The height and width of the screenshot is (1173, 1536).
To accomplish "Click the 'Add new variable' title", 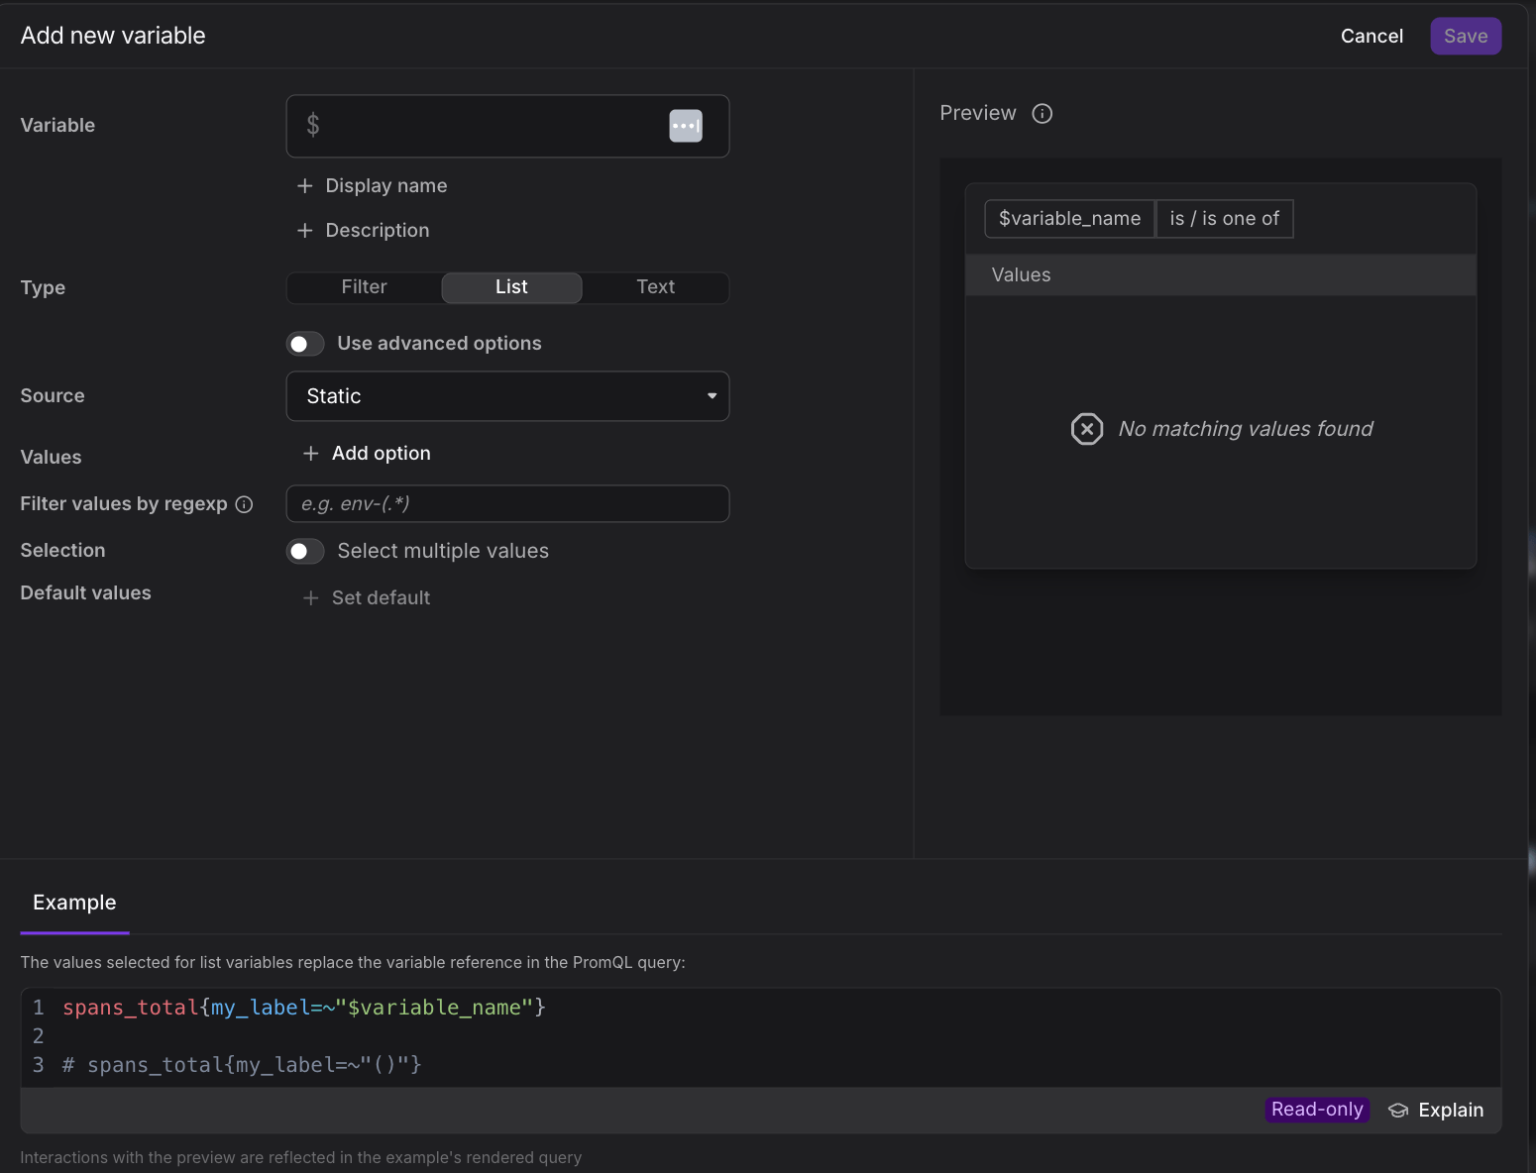I will click(x=113, y=37).
